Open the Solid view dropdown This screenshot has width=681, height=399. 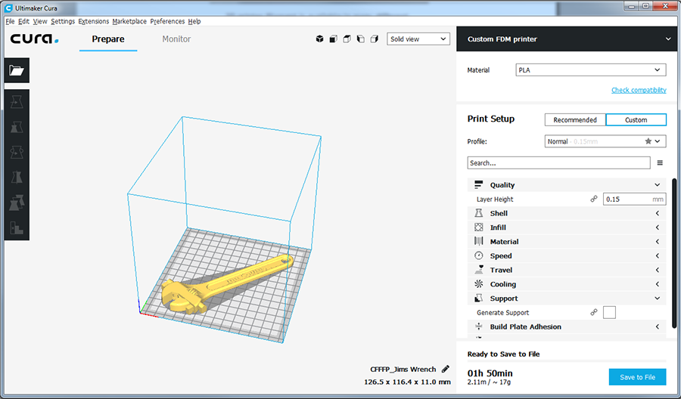pyautogui.click(x=418, y=39)
